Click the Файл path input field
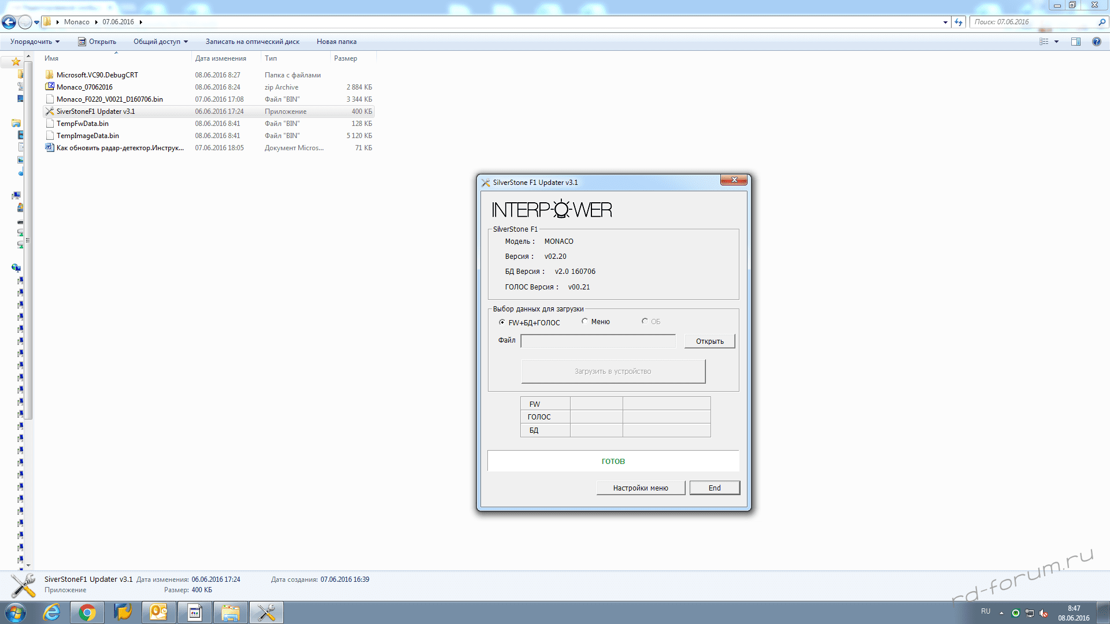1110x624 pixels. [598, 341]
